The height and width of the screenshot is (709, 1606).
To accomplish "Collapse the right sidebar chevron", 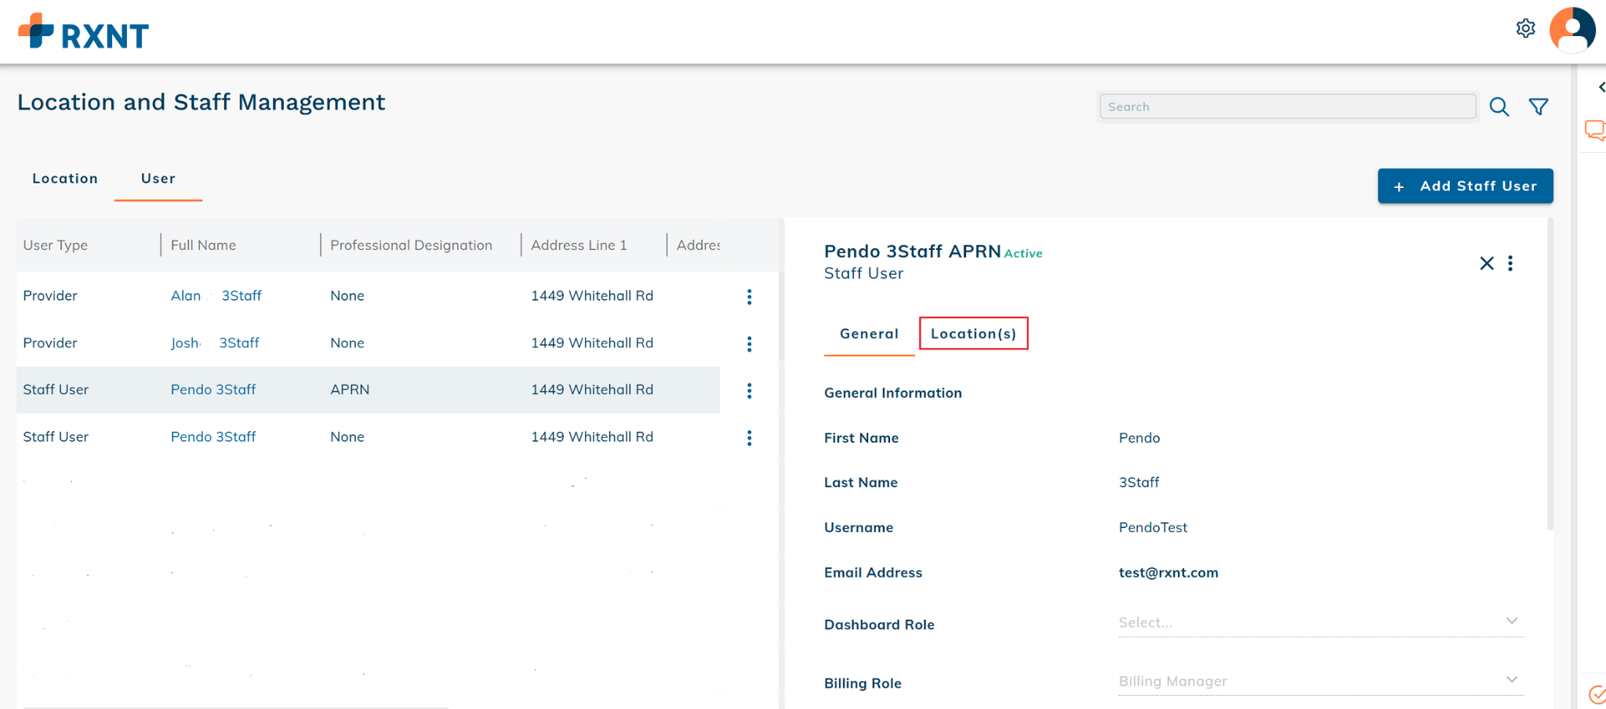I will coord(1601,87).
